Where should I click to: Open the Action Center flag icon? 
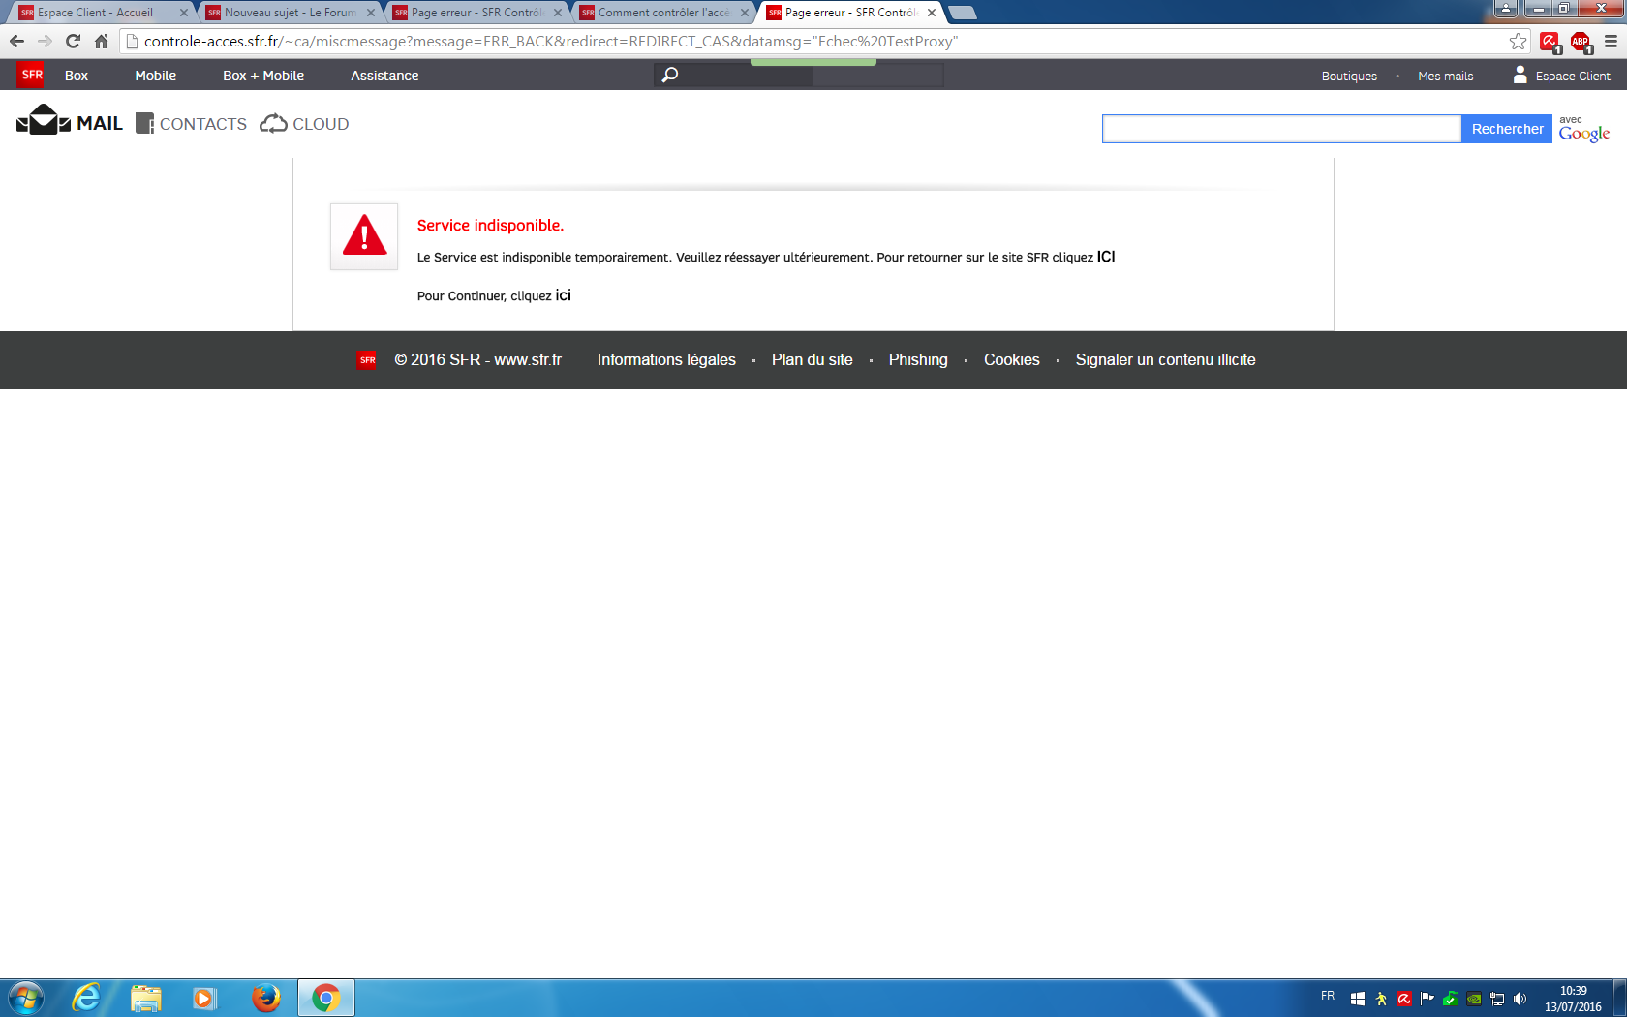click(1427, 999)
